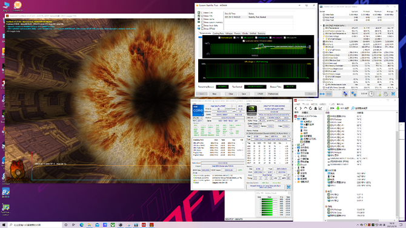Click the red AIDA64 icon in taskbar
406x228 pixels.
point(144,225)
